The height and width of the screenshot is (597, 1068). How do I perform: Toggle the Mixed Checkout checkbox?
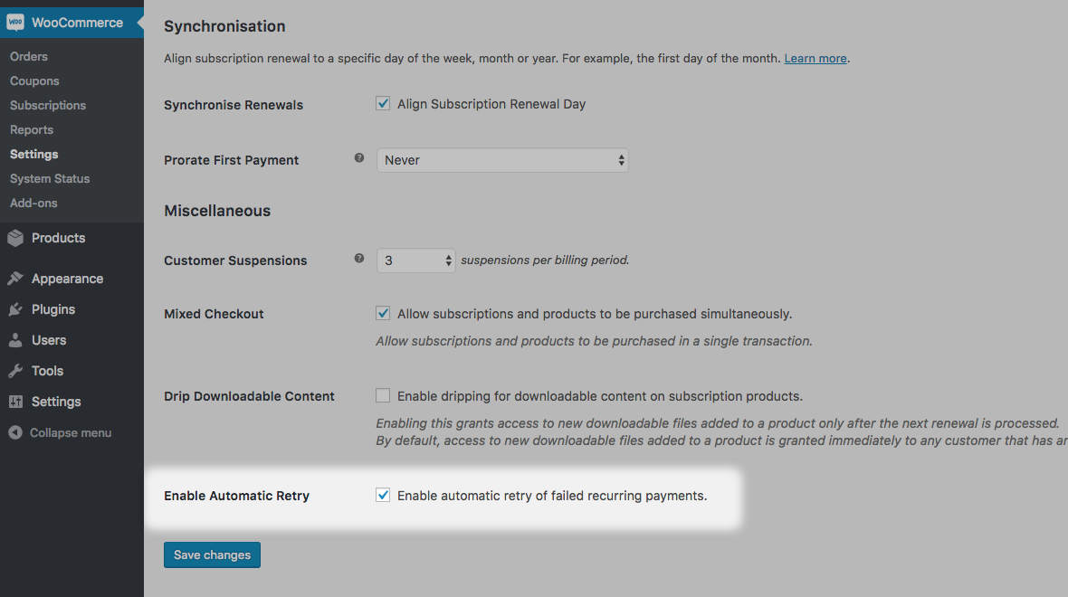[383, 313]
